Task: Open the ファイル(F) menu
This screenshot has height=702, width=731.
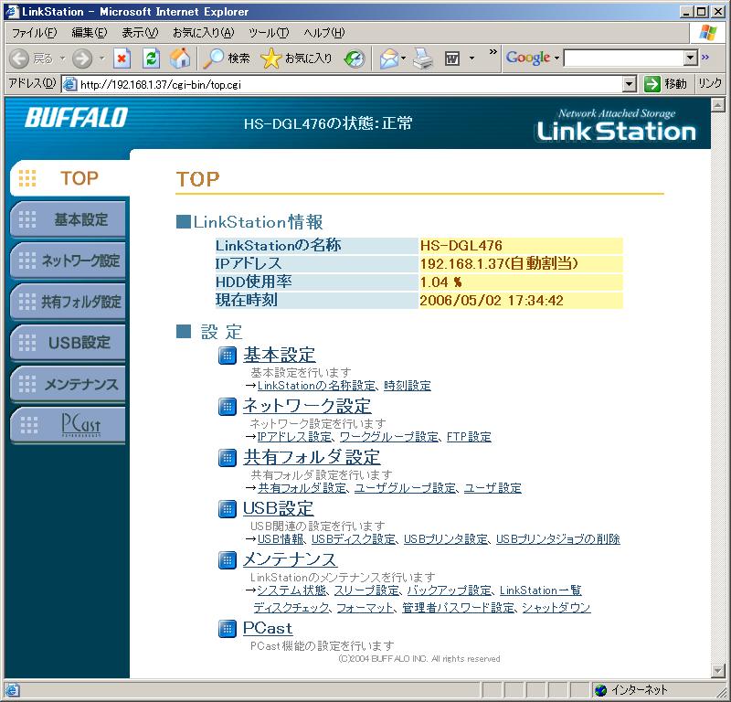Action: 34,33
